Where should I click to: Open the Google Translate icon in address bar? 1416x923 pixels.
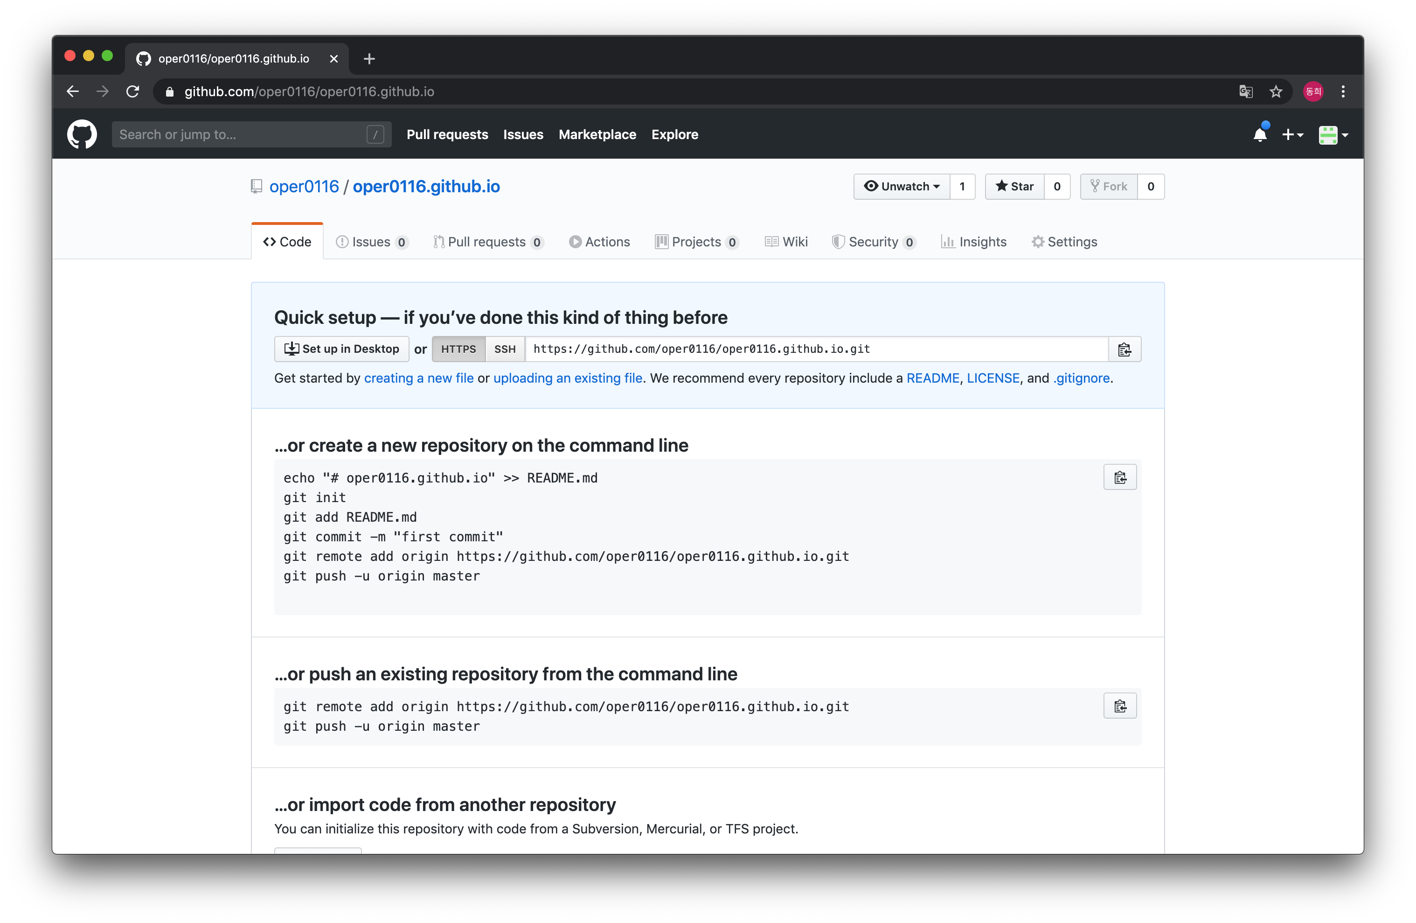tap(1246, 91)
